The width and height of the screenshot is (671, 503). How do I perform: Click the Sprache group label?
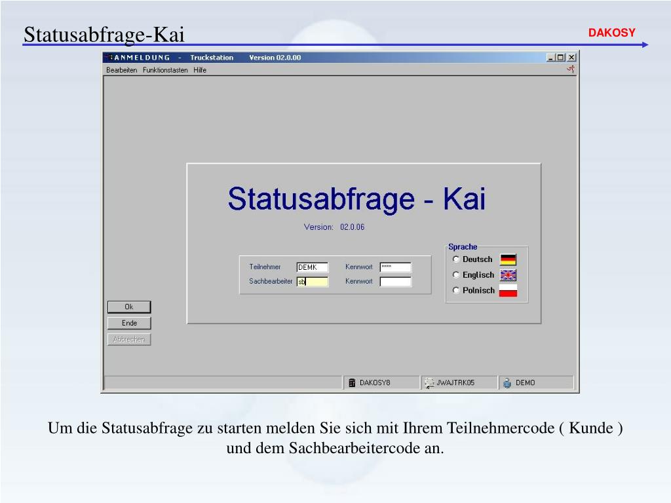pos(463,247)
